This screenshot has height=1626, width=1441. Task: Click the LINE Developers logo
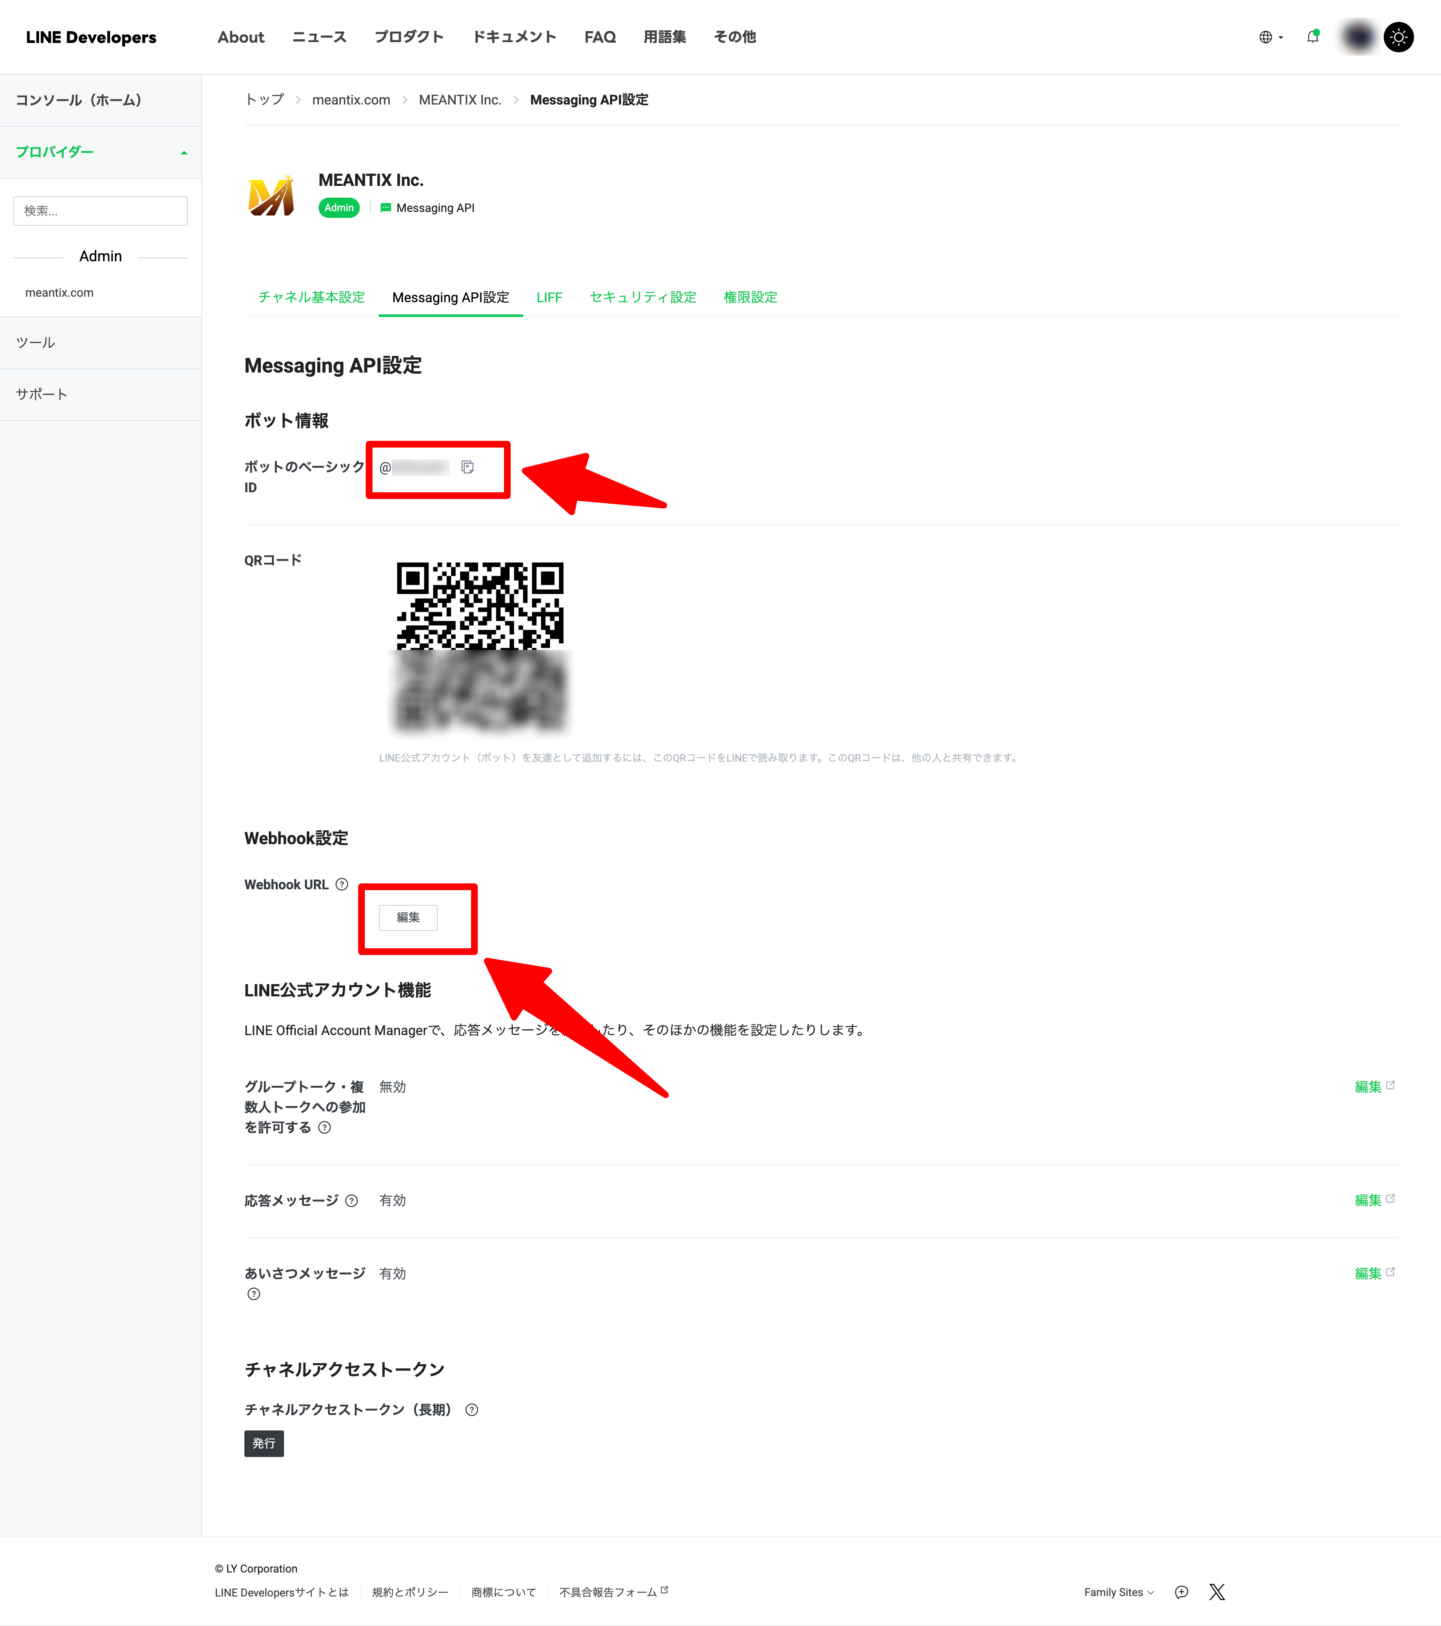tap(91, 38)
